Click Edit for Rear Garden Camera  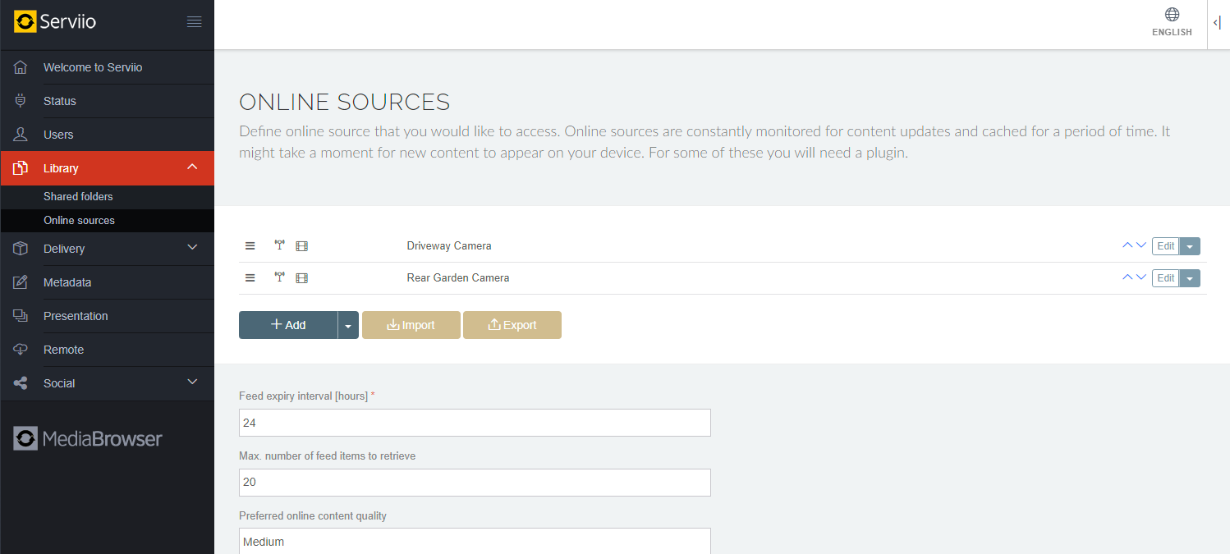point(1166,278)
